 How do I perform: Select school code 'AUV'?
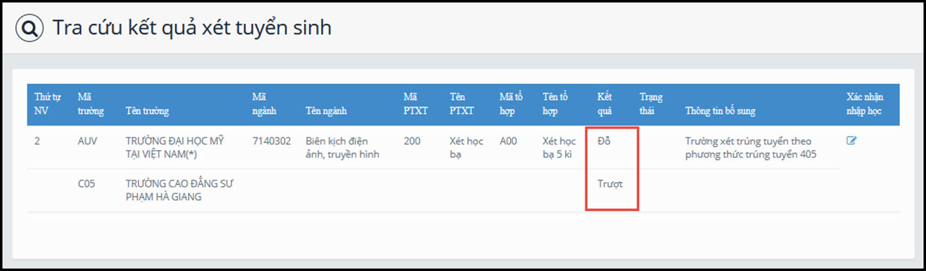[87, 141]
